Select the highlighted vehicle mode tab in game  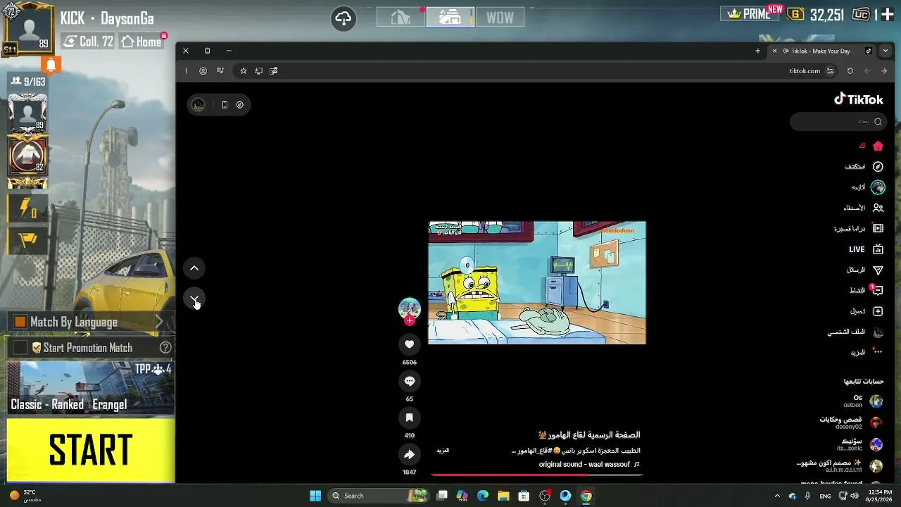click(x=450, y=18)
